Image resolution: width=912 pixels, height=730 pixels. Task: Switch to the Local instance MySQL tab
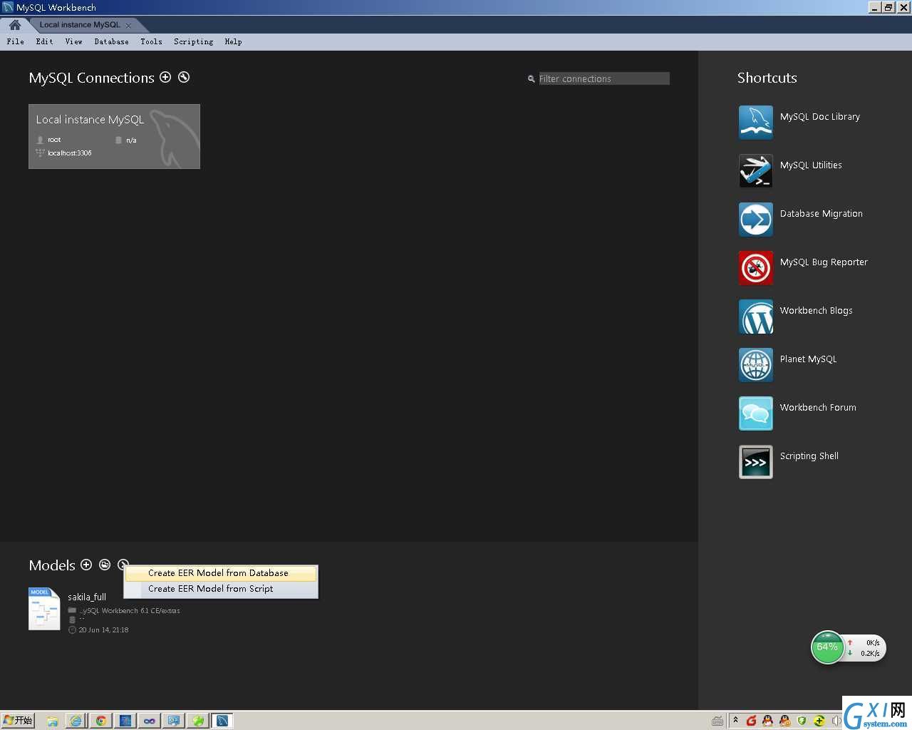click(80, 25)
